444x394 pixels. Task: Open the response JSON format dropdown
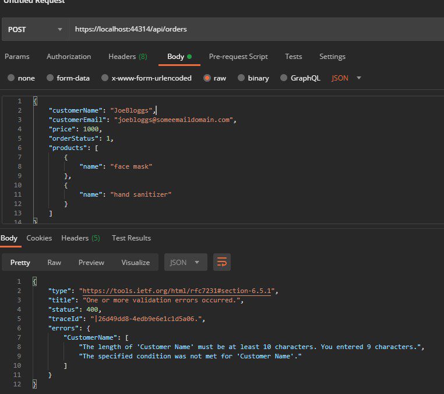[185, 263]
